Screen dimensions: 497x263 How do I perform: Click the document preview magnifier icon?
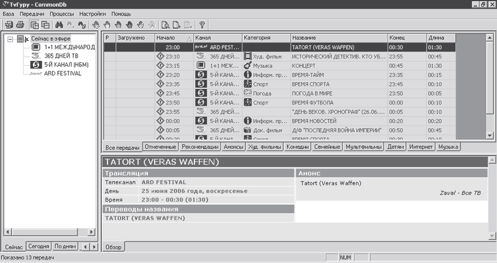coord(165,25)
